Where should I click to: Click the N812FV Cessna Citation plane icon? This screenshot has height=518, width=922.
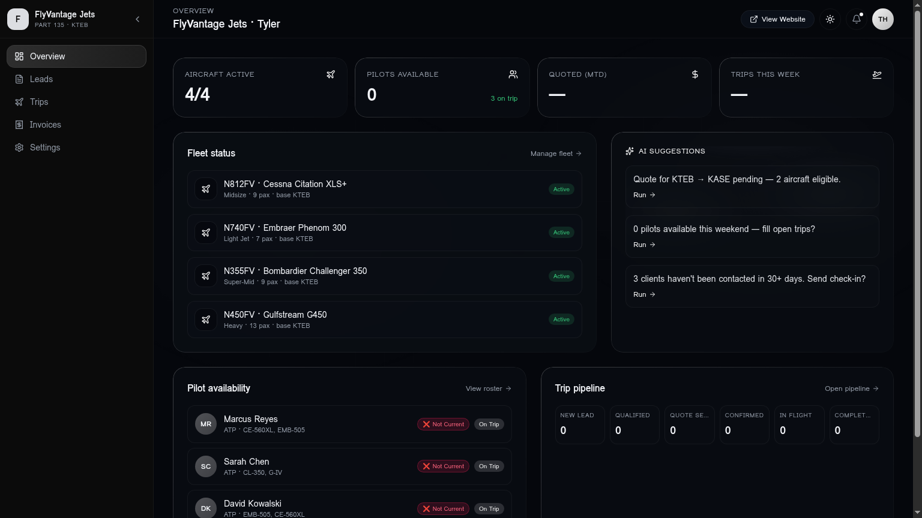click(206, 189)
